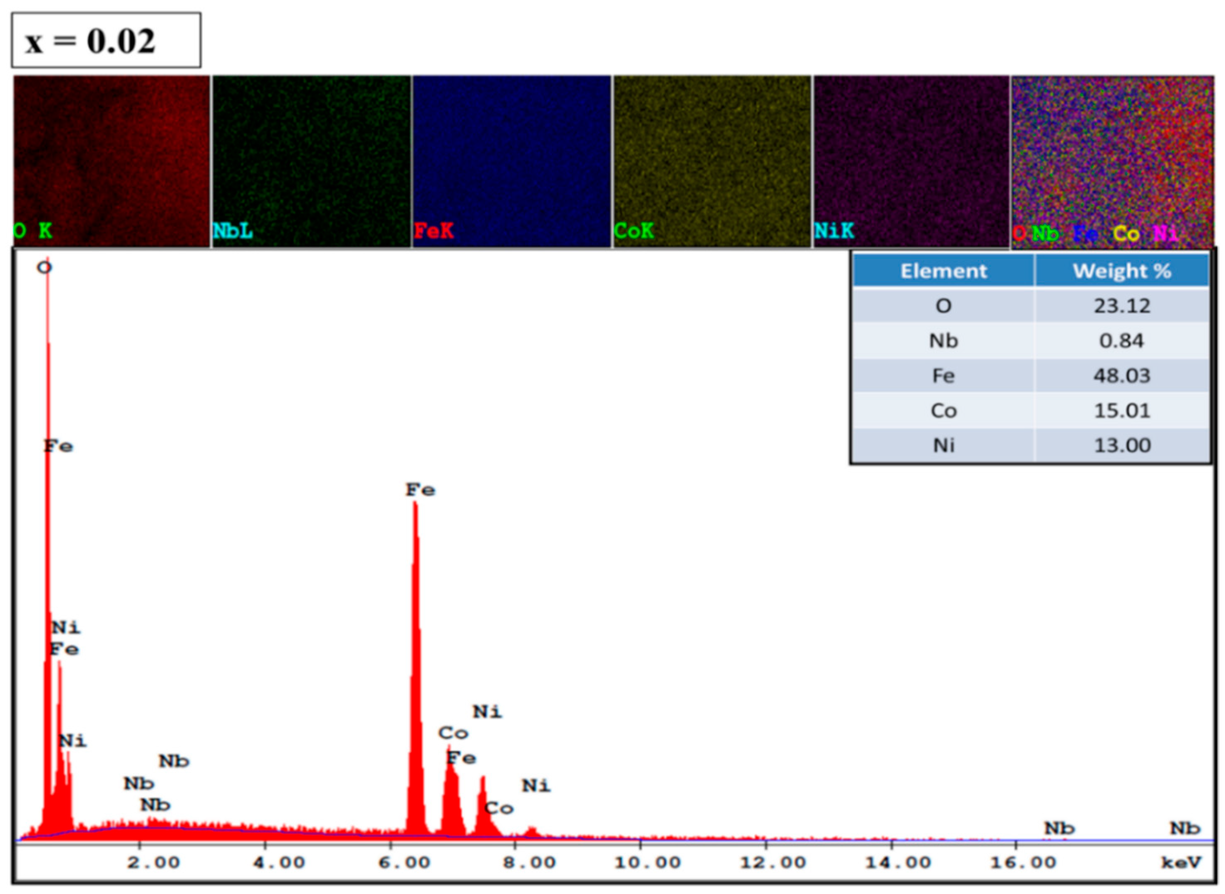This screenshot has height=894, width=1225.
Task: Click the tall Fe peak label near 6.4 keV
Action: click(420, 490)
